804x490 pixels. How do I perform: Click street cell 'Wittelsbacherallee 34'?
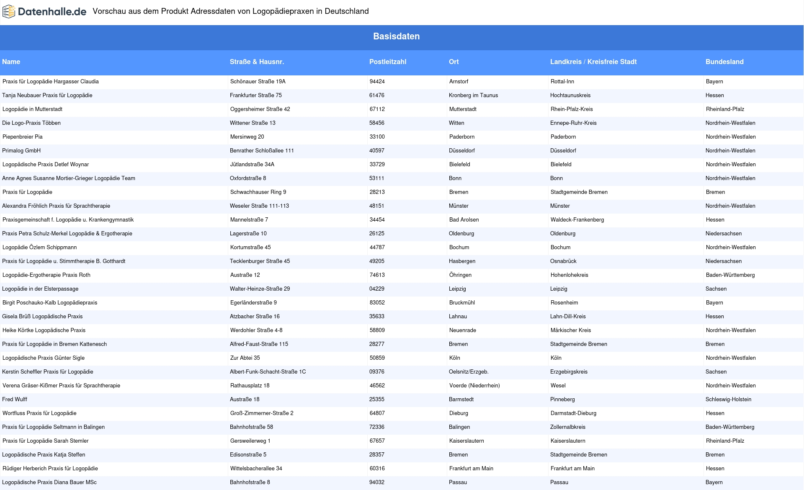tap(256, 468)
